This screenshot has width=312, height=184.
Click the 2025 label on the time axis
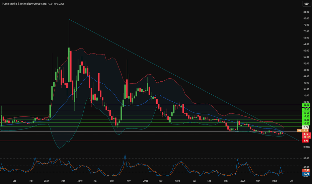point(146,181)
